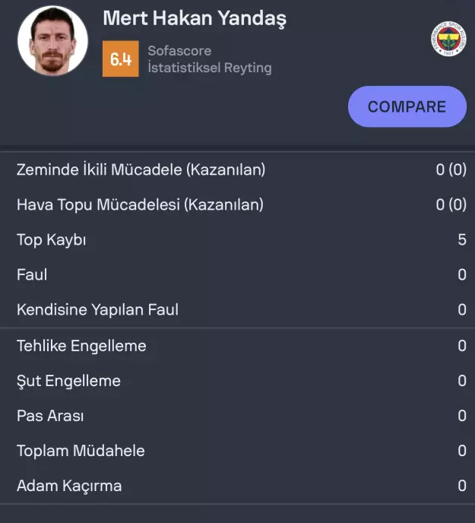Viewport: 475px width, 523px height.
Task: Click the Top Kaybı value 5
Action: (461, 239)
